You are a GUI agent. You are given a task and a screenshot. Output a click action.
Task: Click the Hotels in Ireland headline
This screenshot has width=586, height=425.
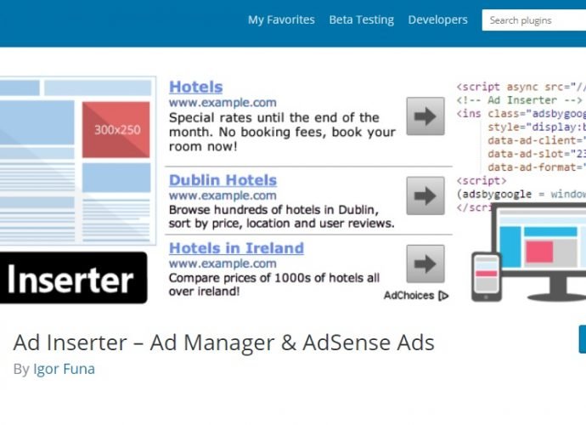click(236, 248)
